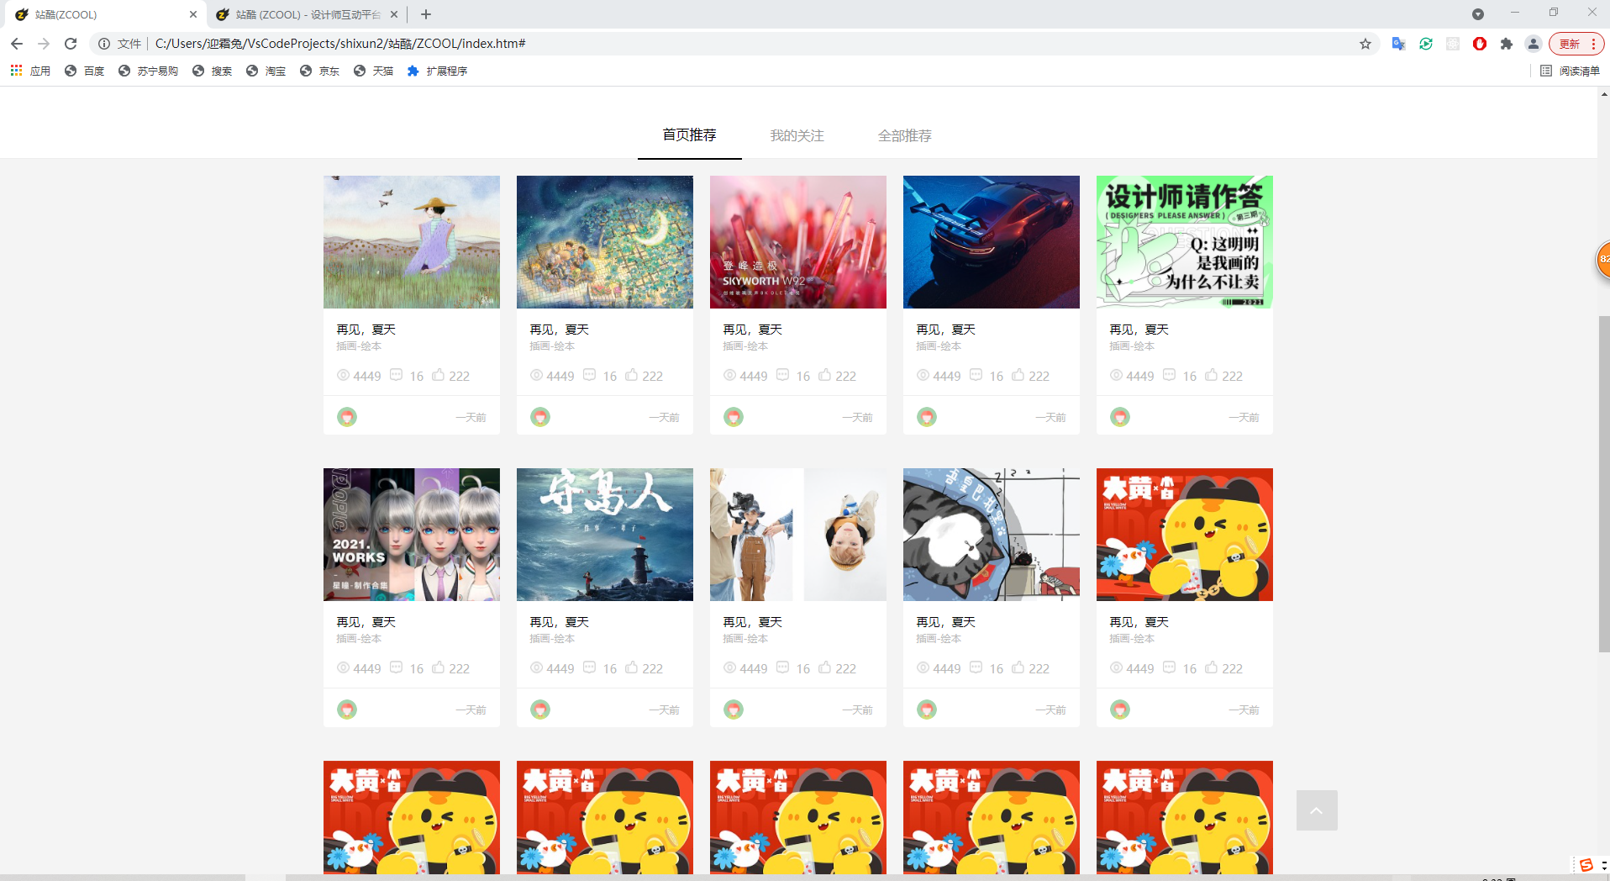Open the 扩展程序 bookmark

point(437,71)
